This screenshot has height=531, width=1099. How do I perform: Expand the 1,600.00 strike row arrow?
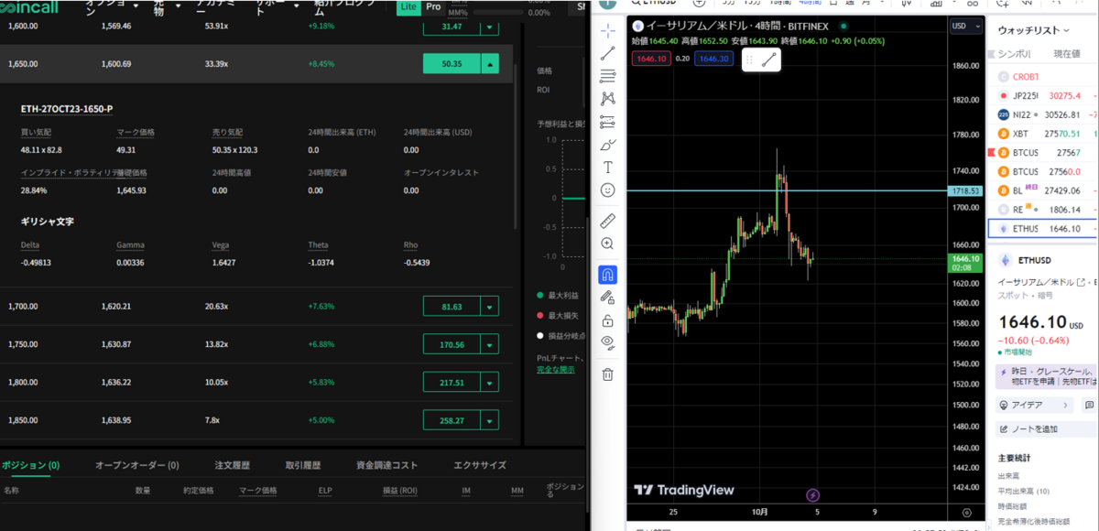click(490, 27)
